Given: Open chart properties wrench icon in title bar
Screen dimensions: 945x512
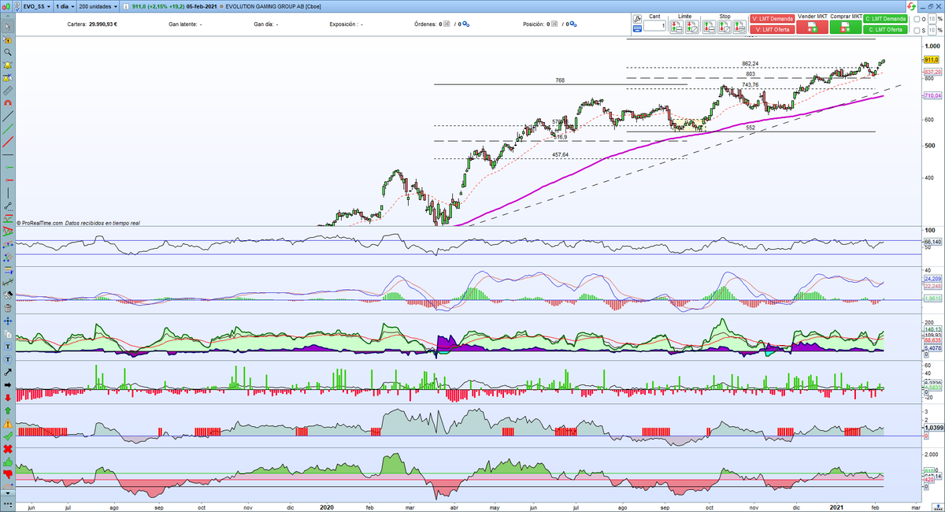Looking at the screenshot, I should click(17, 6).
